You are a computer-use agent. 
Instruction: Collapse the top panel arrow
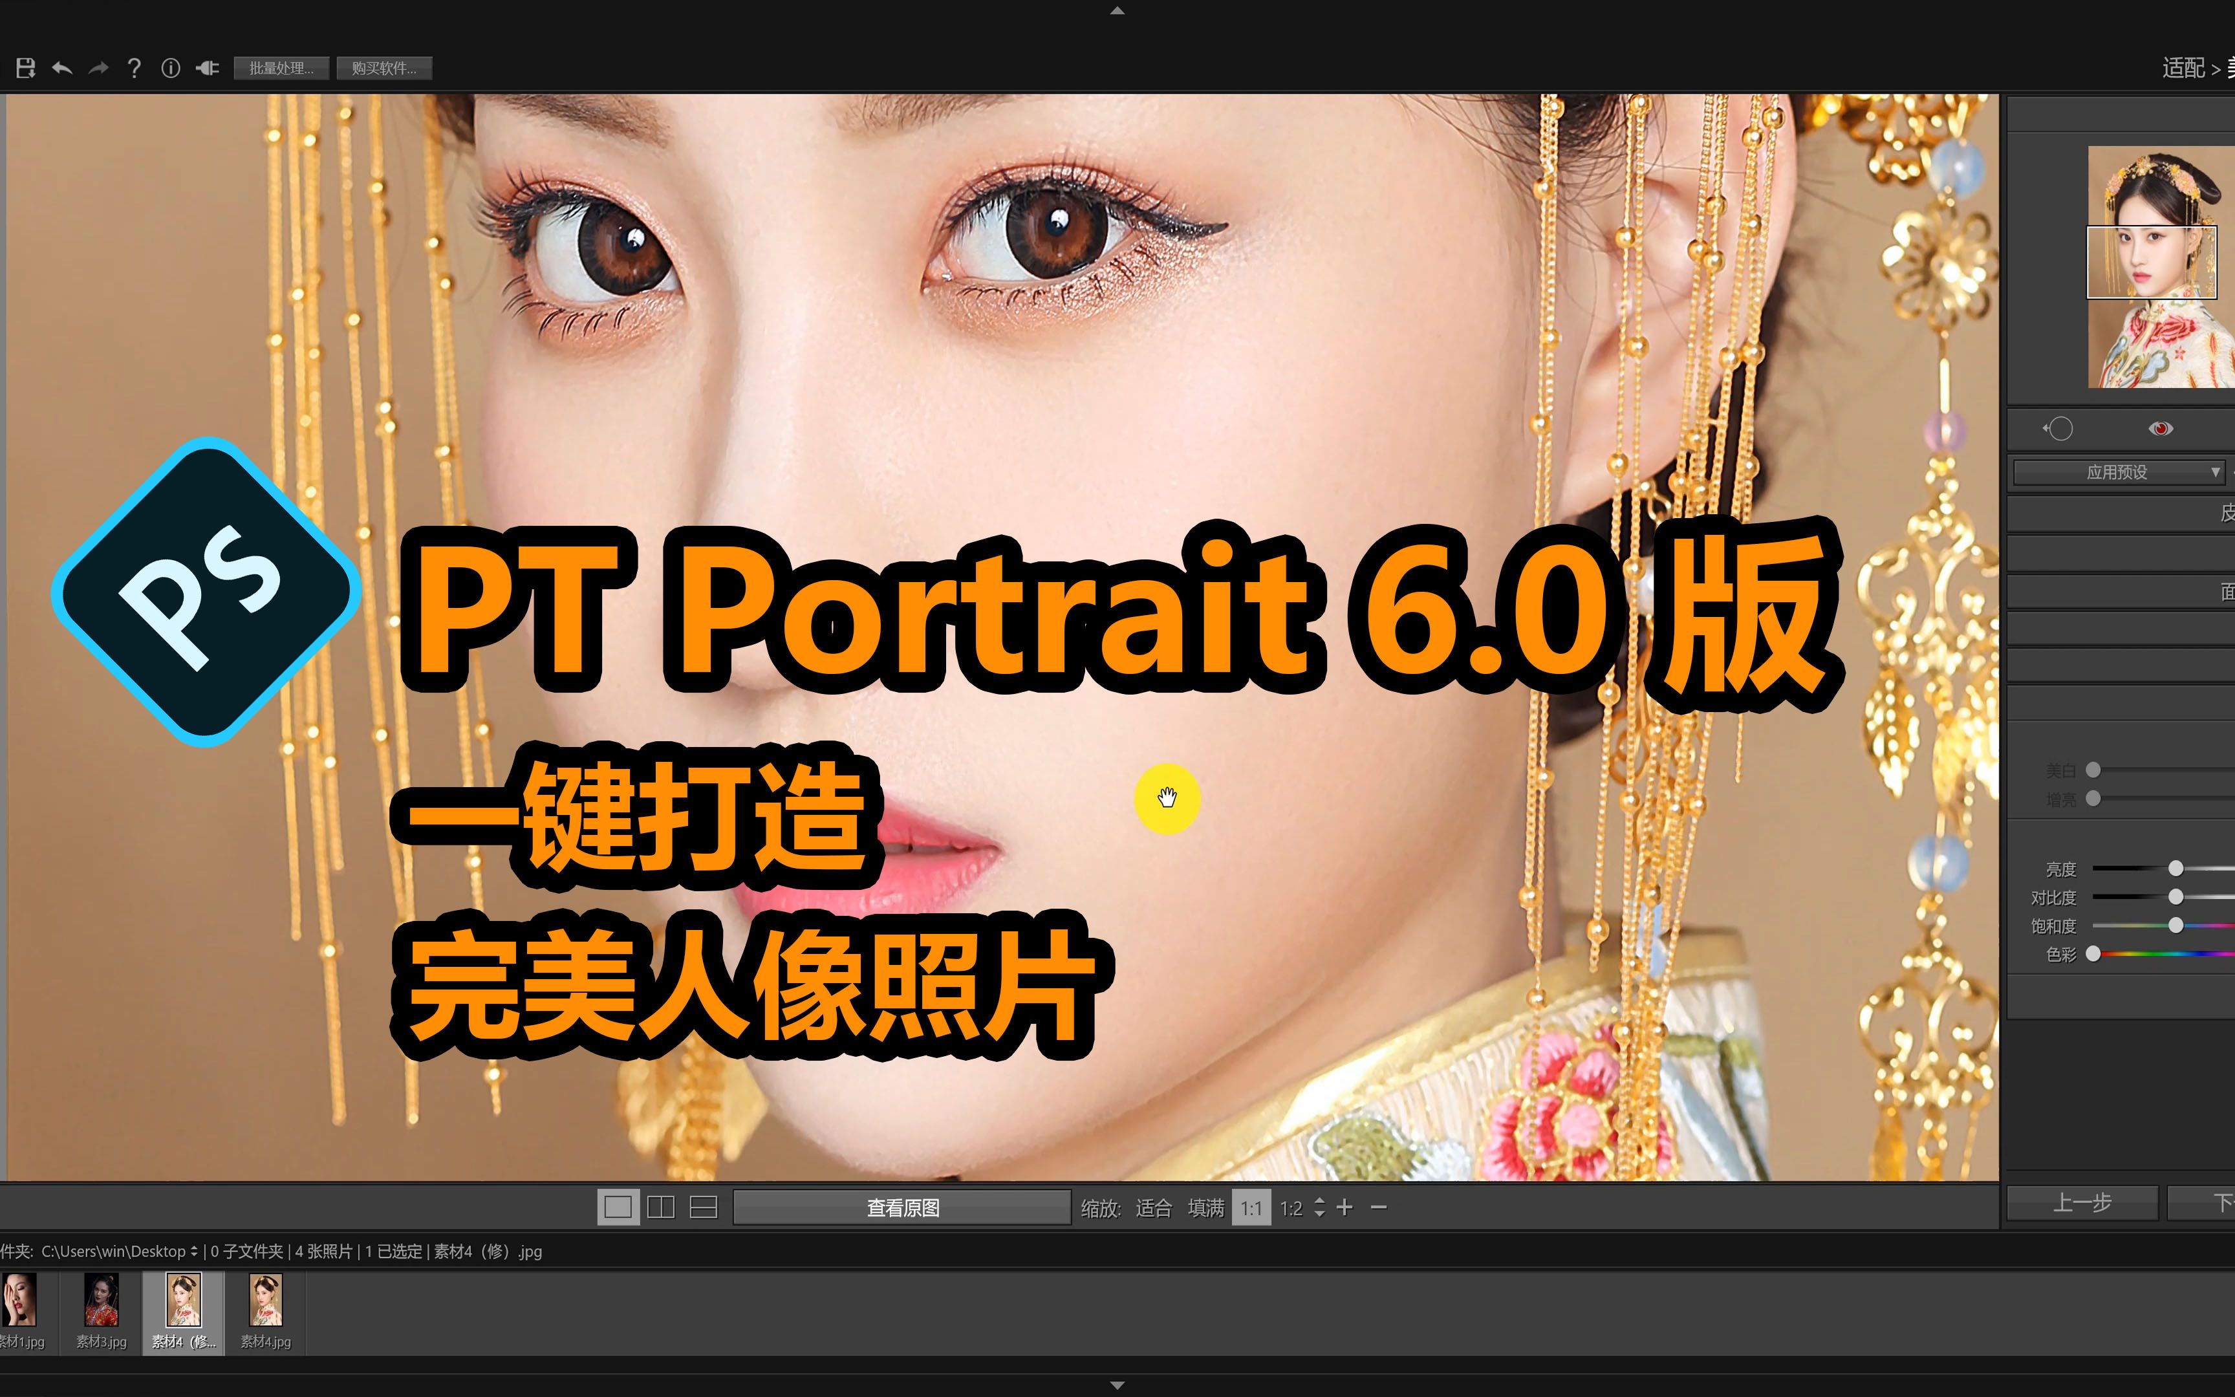[x=1117, y=11]
